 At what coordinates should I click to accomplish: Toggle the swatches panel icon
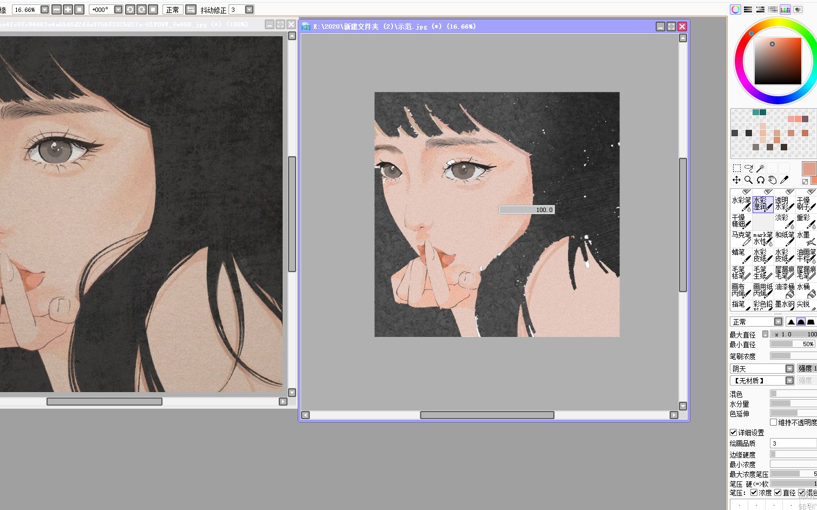pyautogui.click(x=785, y=9)
